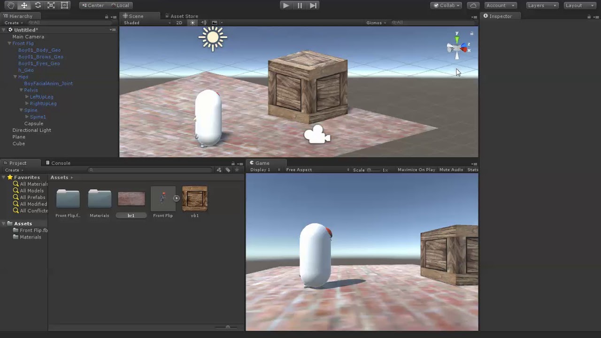Select Main Camera in Hierarchy
The image size is (601, 338).
point(28,37)
